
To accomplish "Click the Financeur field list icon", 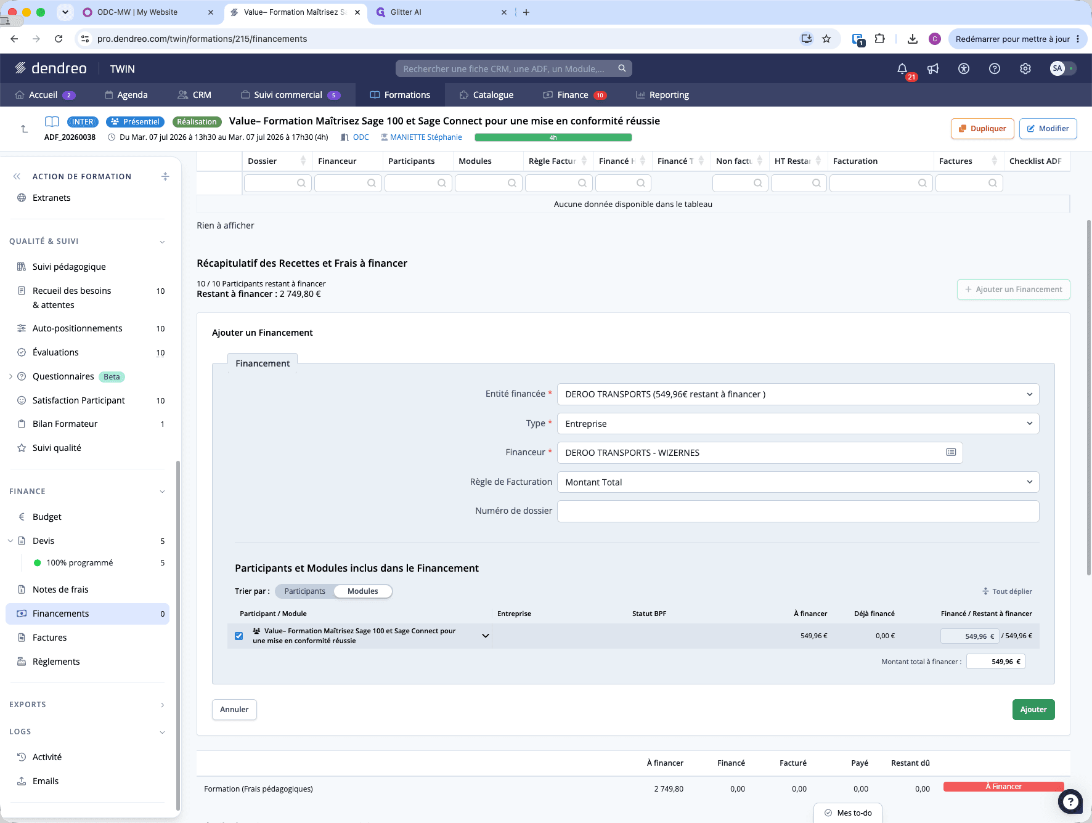I will point(951,452).
